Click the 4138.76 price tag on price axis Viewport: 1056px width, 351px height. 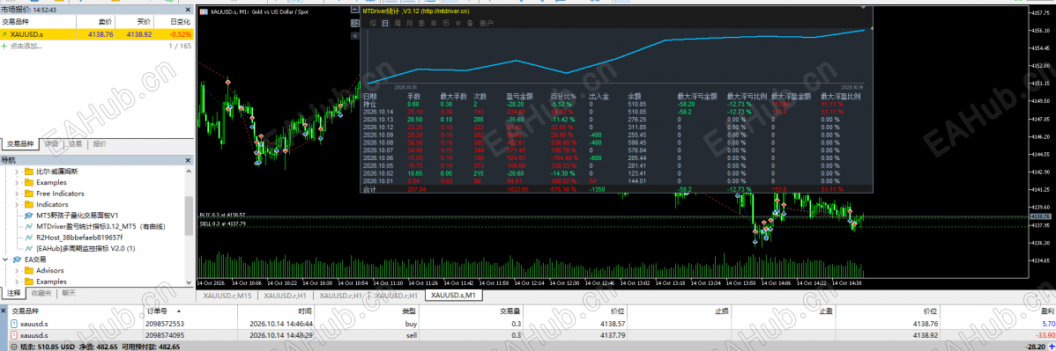pos(1040,216)
